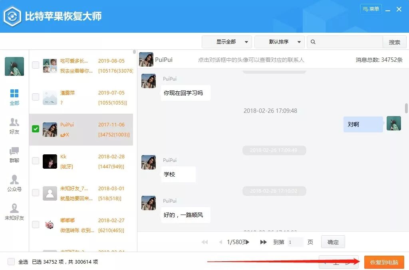Click timestamp 2018-02-26 17:09:48
The height and width of the screenshot is (270, 409).
(x=270, y=110)
